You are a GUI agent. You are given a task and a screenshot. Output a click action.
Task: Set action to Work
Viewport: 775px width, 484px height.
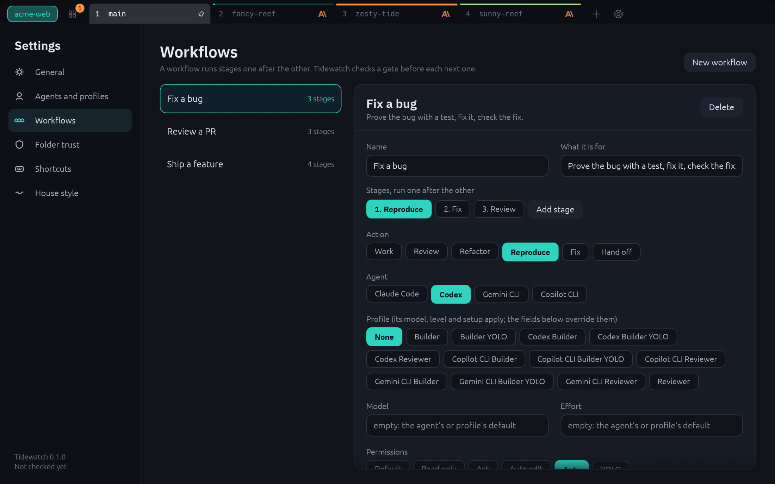pyautogui.click(x=384, y=251)
